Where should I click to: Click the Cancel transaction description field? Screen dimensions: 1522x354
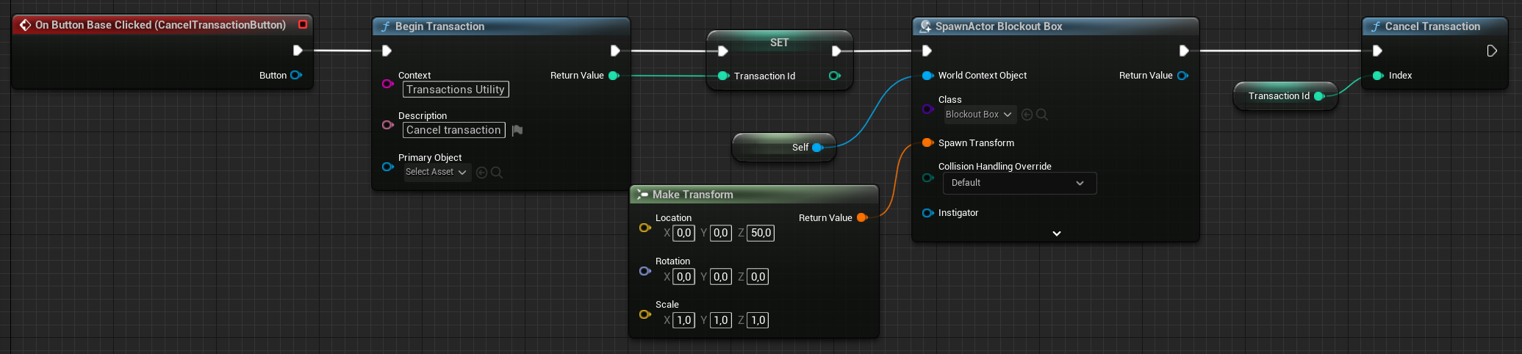[x=453, y=130]
